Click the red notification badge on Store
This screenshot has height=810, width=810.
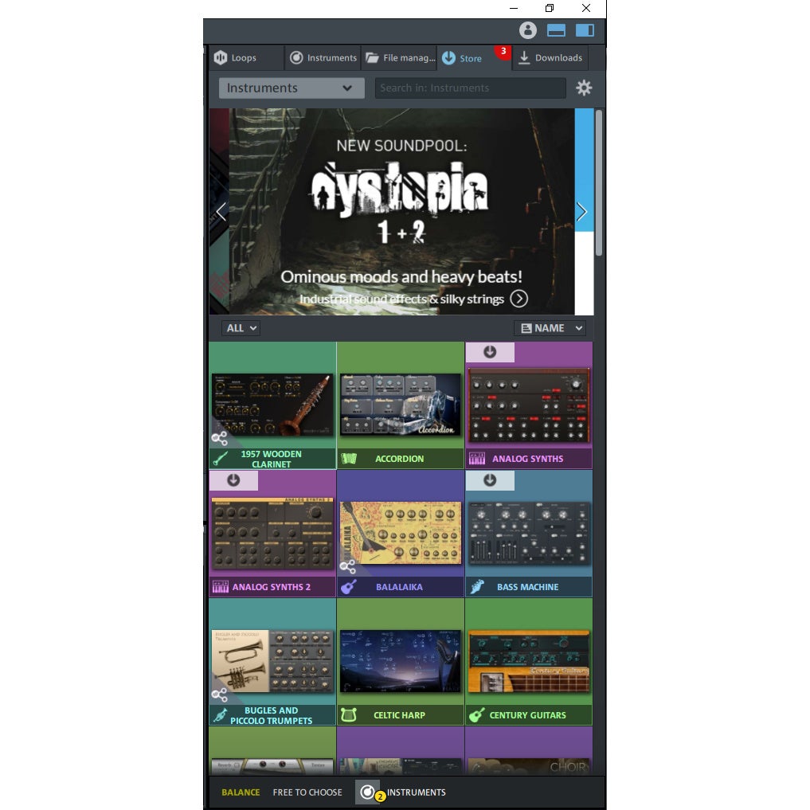(503, 51)
